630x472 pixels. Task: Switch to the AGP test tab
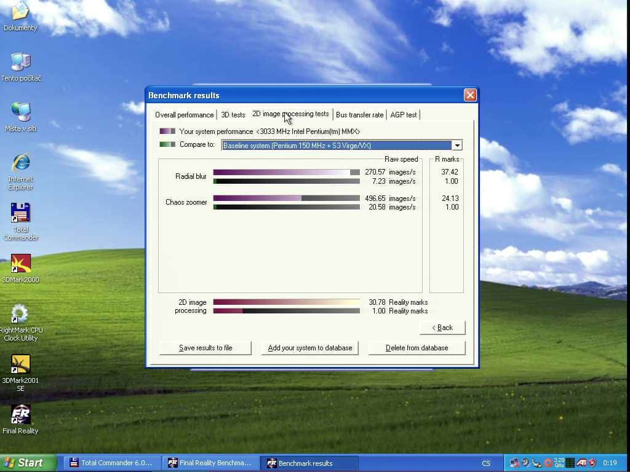pos(404,115)
